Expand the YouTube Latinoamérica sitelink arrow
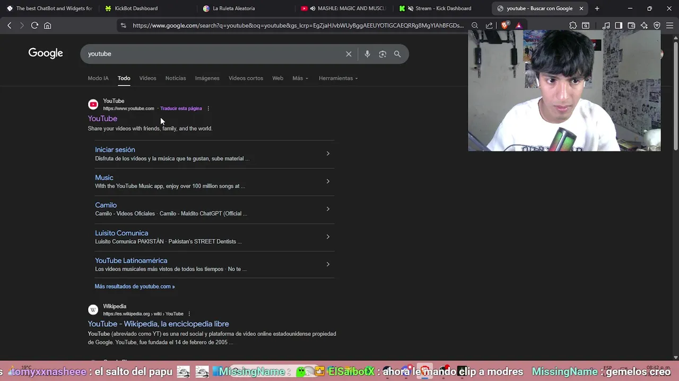 [328, 264]
